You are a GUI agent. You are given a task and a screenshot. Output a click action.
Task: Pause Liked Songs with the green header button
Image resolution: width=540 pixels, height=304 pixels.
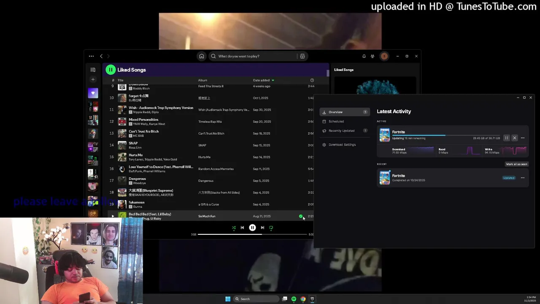(111, 70)
